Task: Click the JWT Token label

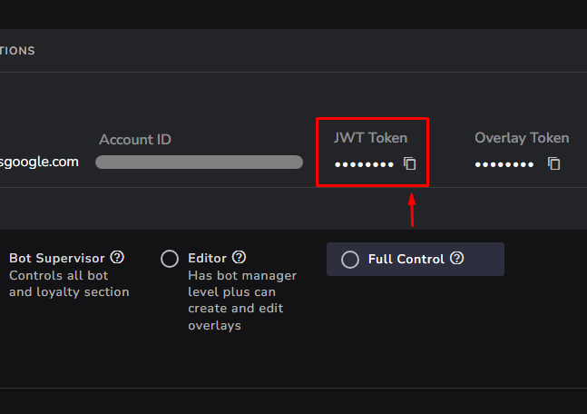Action: [370, 138]
